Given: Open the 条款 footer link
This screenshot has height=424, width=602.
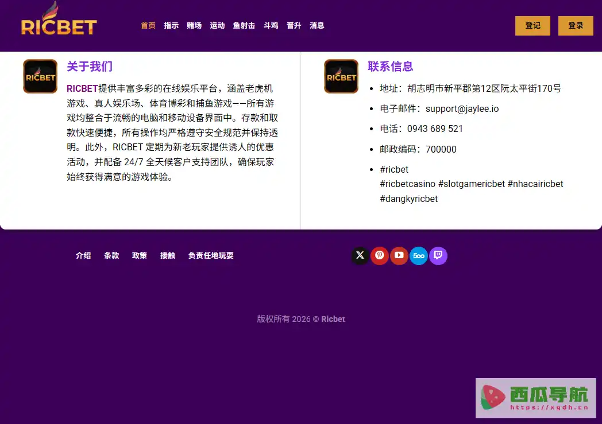Looking at the screenshot, I should click(x=111, y=256).
